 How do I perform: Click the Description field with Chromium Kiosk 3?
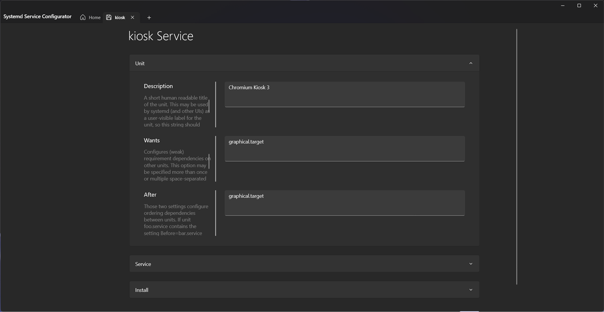345,94
